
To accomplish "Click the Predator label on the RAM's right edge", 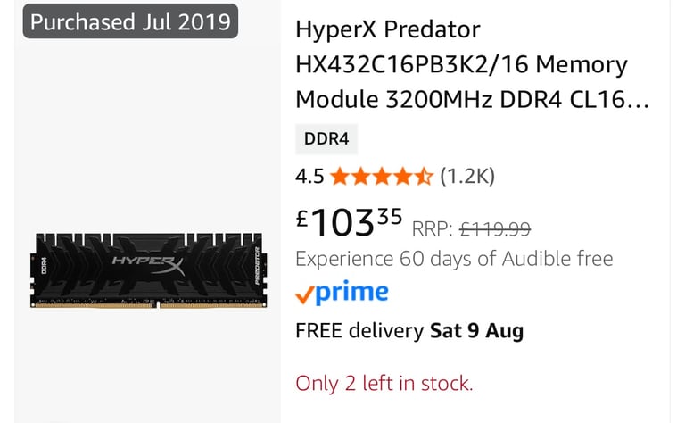I will click(x=257, y=266).
